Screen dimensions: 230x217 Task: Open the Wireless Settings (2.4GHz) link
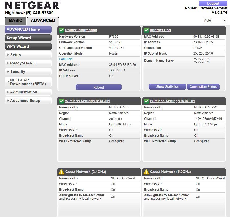87,101
